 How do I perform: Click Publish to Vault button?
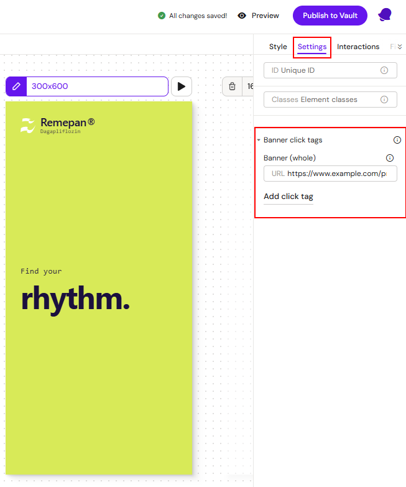coord(330,16)
